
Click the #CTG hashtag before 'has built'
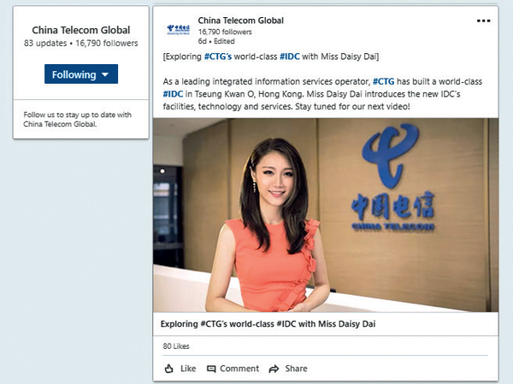click(x=383, y=81)
